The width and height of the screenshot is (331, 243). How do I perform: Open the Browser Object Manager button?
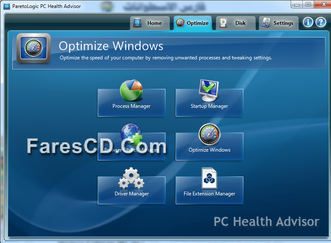coord(131,147)
